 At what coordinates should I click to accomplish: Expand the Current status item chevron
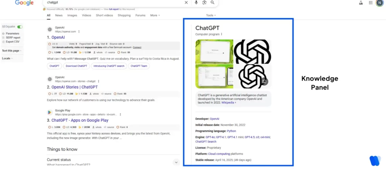tap(176, 162)
